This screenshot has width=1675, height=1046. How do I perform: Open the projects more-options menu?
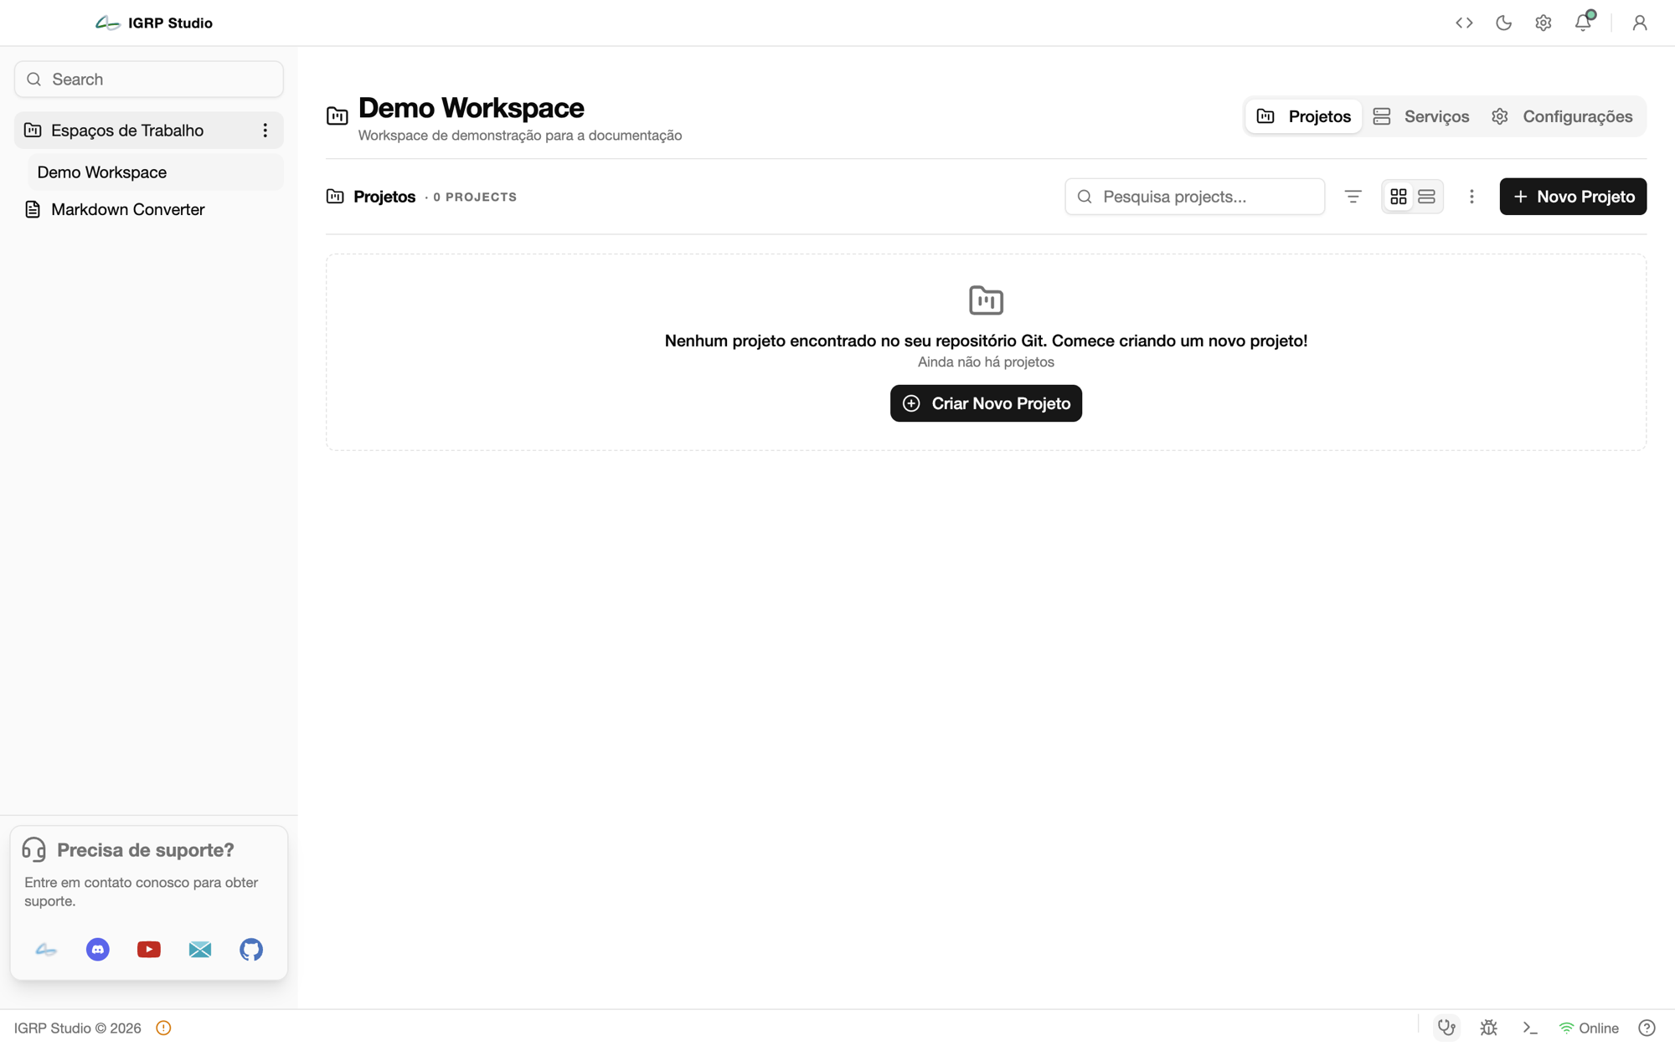[1471, 197]
